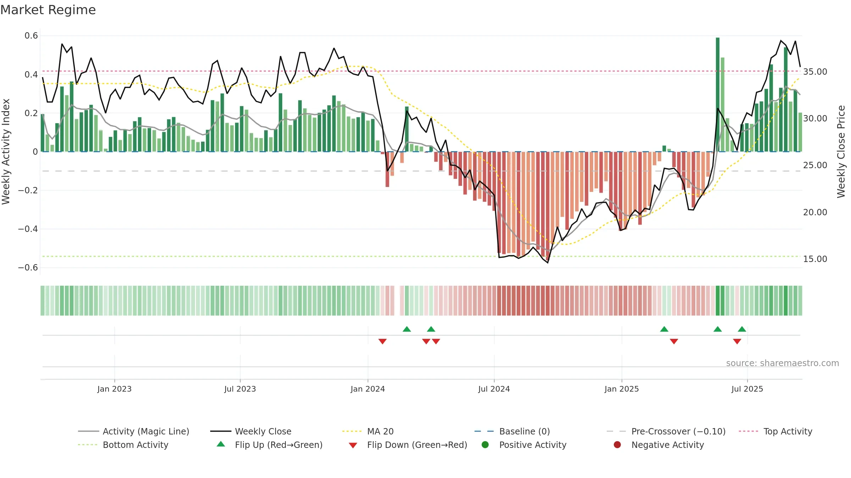Click the last green flip-up marker before July 2025
The width and height of the screenshot is (851, 478).
[742, 329]
